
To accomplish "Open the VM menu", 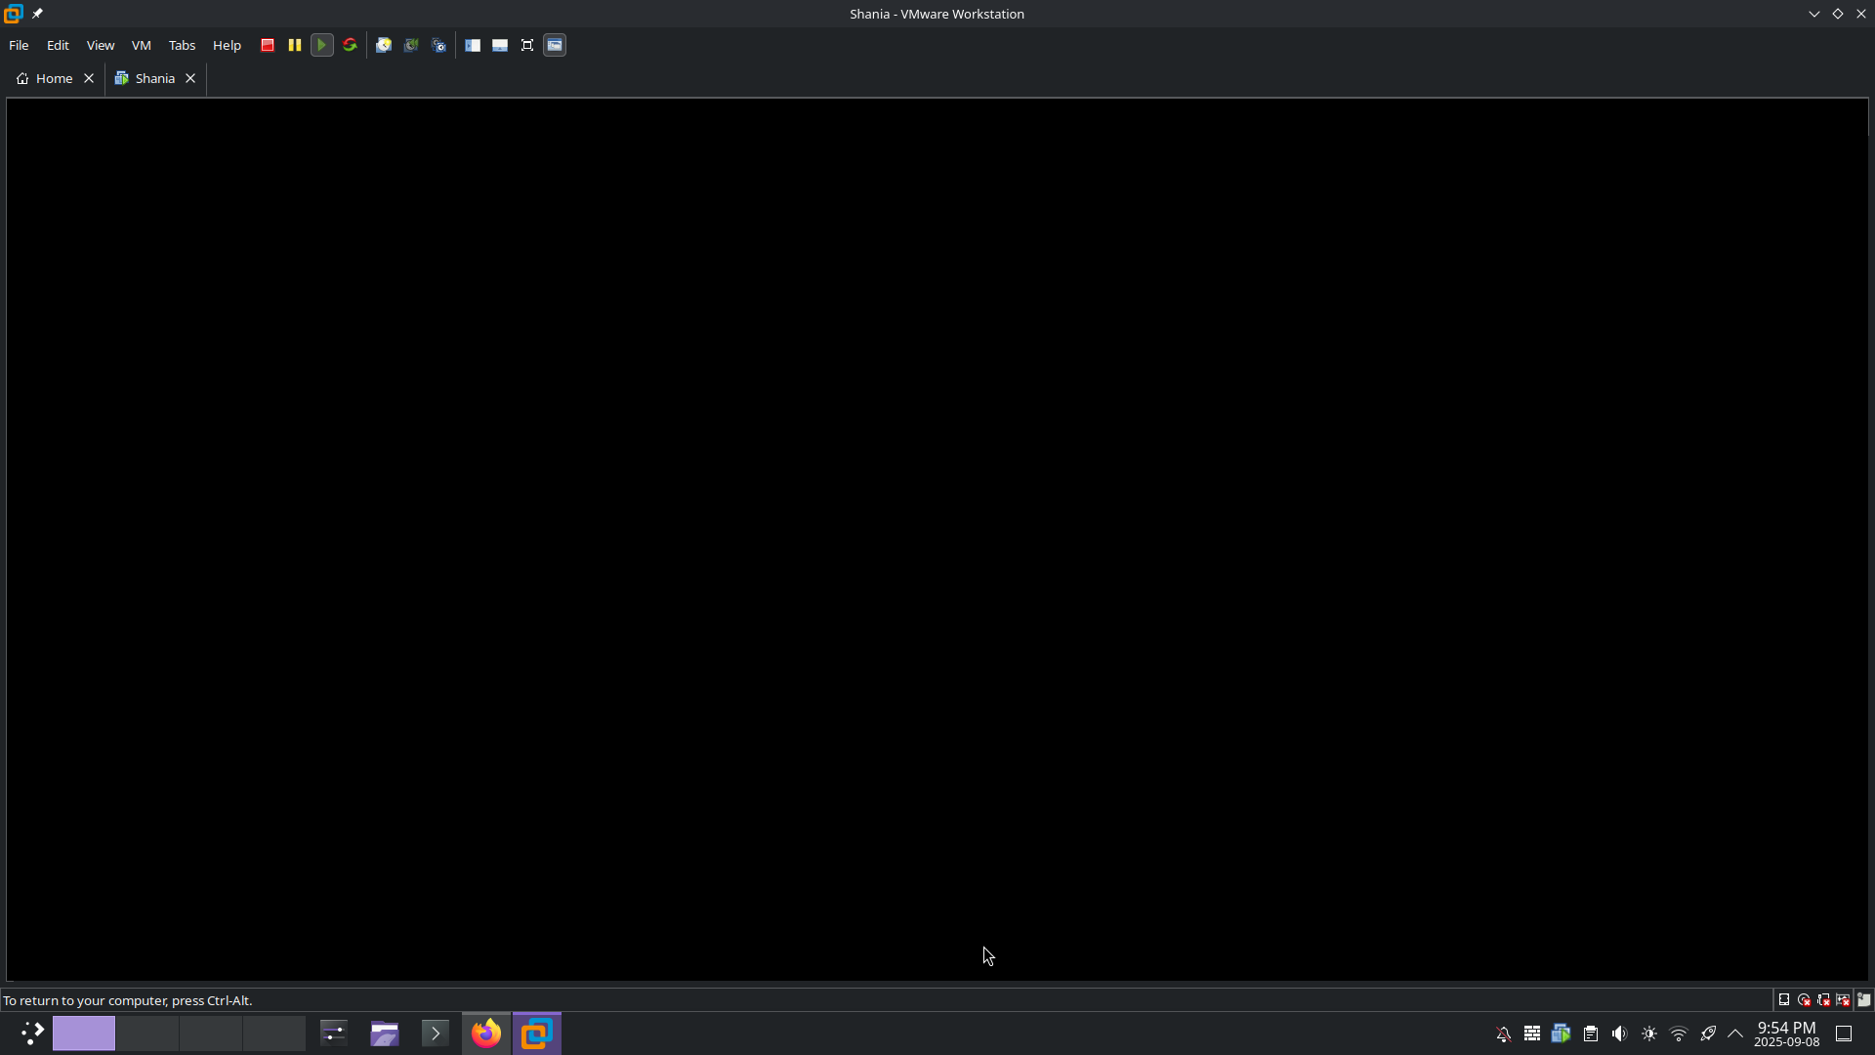I will 142,46.
